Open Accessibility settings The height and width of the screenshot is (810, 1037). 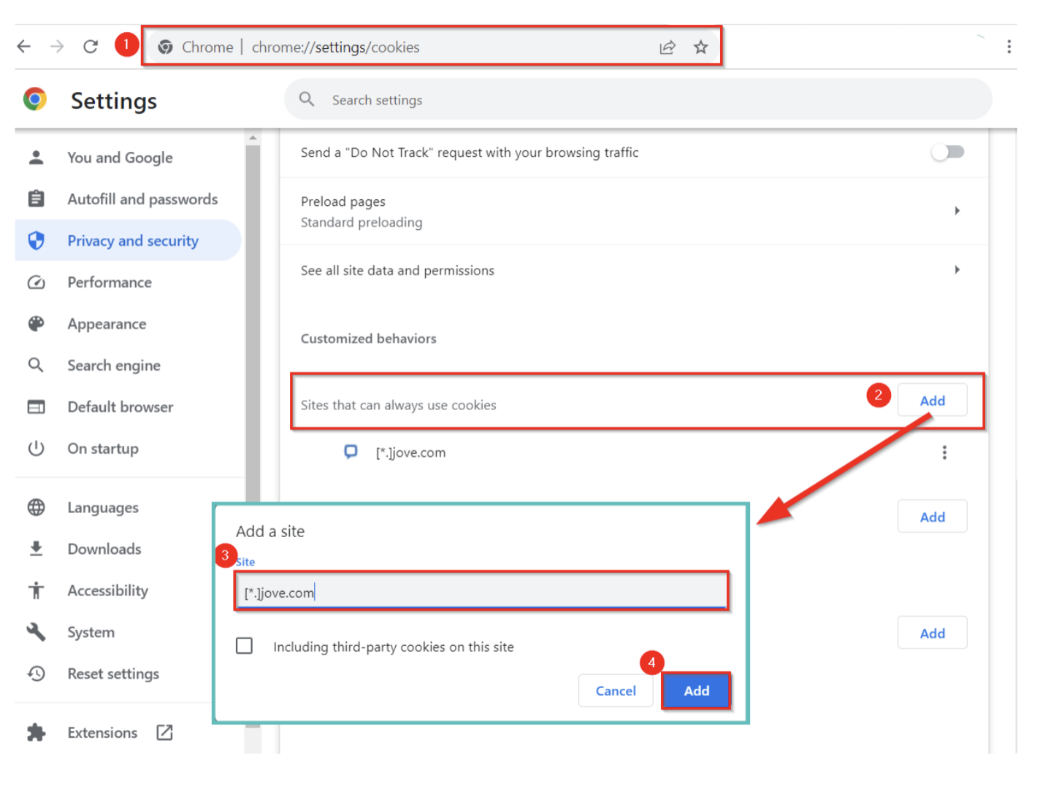pyautogui.click(x=107, y=590)
